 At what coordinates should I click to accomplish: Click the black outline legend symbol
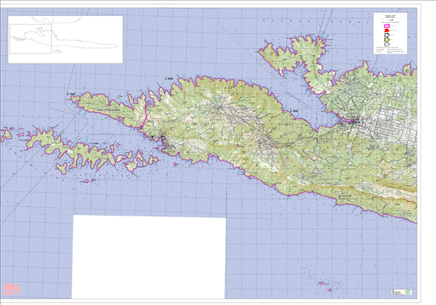[386, 35]
